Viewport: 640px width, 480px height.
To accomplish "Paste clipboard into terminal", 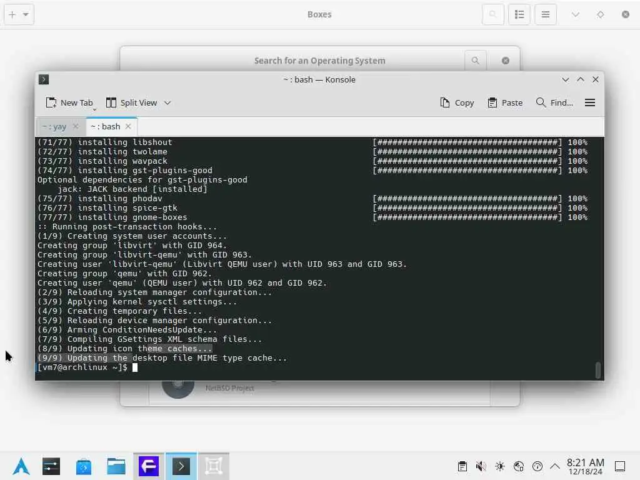I will [505, 103].
